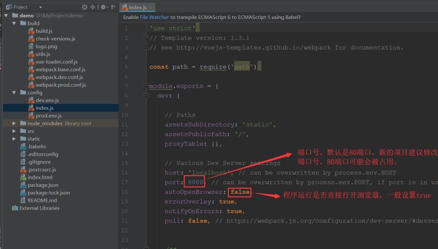438x249 pixels.
Task: Click the vuejs-templates URL comment on line 3
Action: [x=254, y=48]
